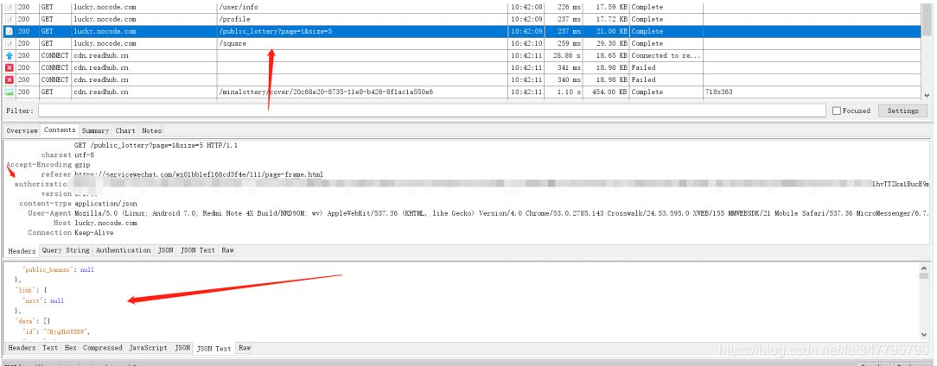Viewport: 937px width, 366px height.
Task: Open the JavaScript response tab
Action: click(148, 348)
